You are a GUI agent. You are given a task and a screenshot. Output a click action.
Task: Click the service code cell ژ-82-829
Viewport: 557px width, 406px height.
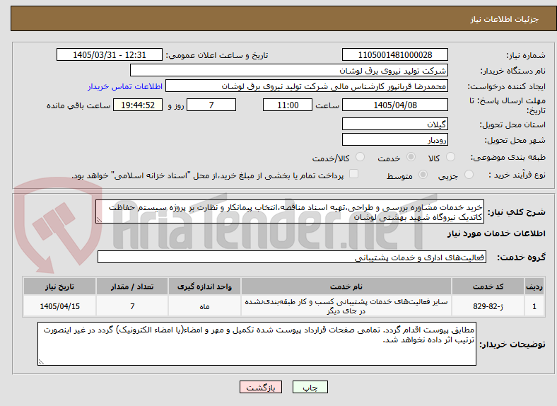pyautogui.click(x=488, y=306)
